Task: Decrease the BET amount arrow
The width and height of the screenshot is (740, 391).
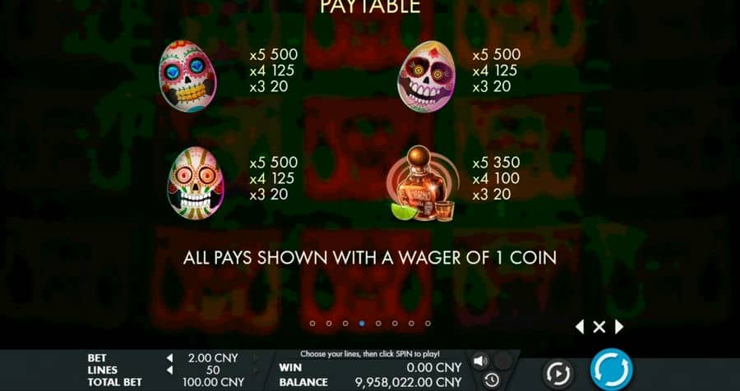Action: 169,358
